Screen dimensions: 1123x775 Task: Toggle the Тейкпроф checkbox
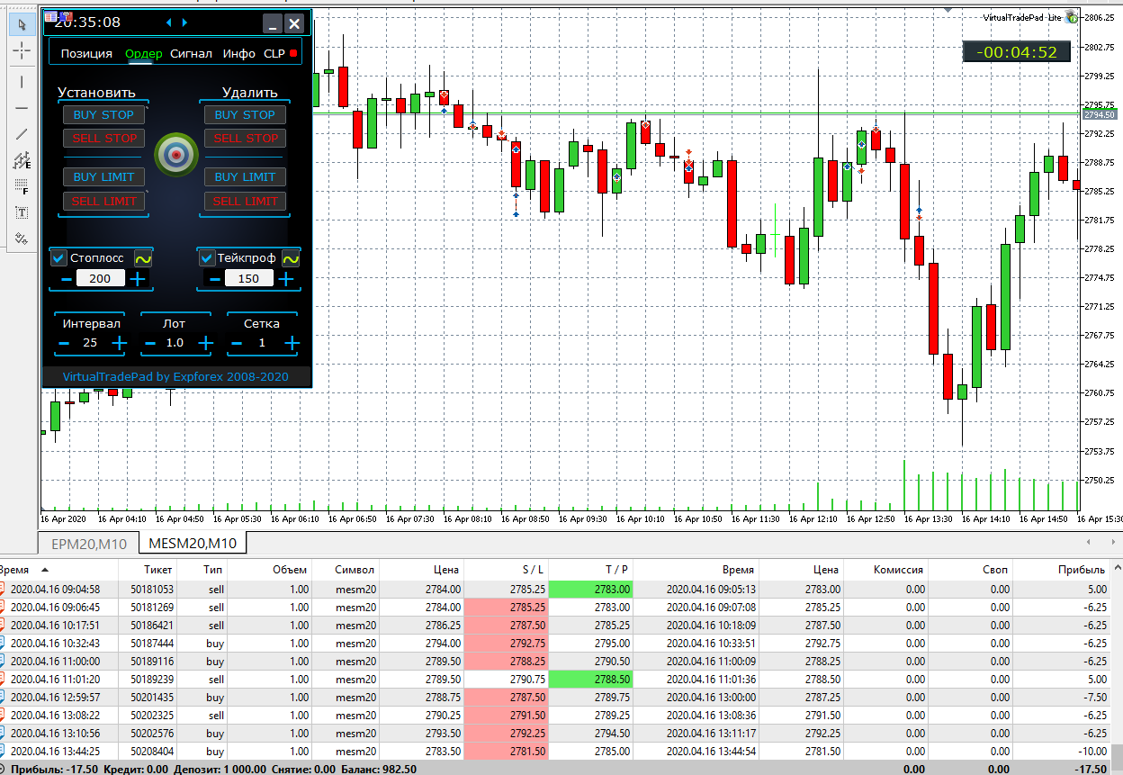(207, 258)
